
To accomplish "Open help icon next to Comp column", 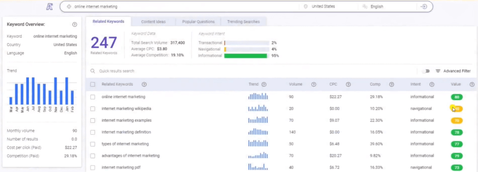I will click(392, 84).
